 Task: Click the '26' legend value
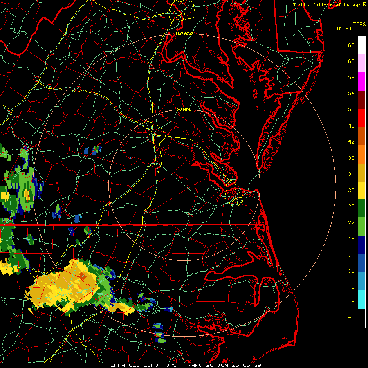coord(351,206)
